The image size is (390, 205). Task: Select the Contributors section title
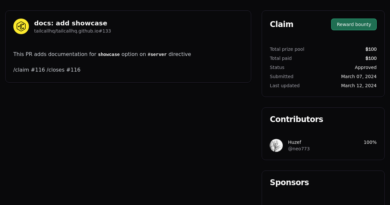pos(296,119)
